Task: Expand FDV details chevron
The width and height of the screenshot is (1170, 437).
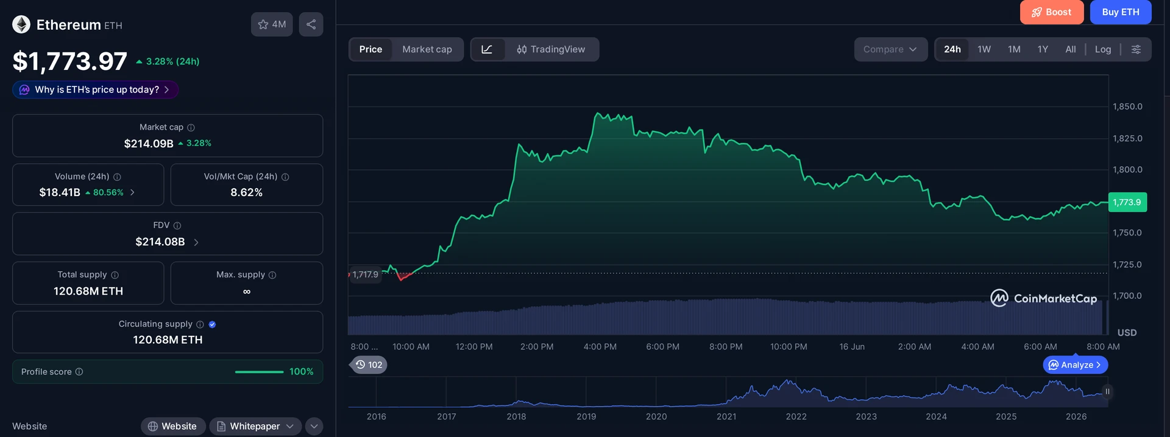Action: tap(196, 242)
